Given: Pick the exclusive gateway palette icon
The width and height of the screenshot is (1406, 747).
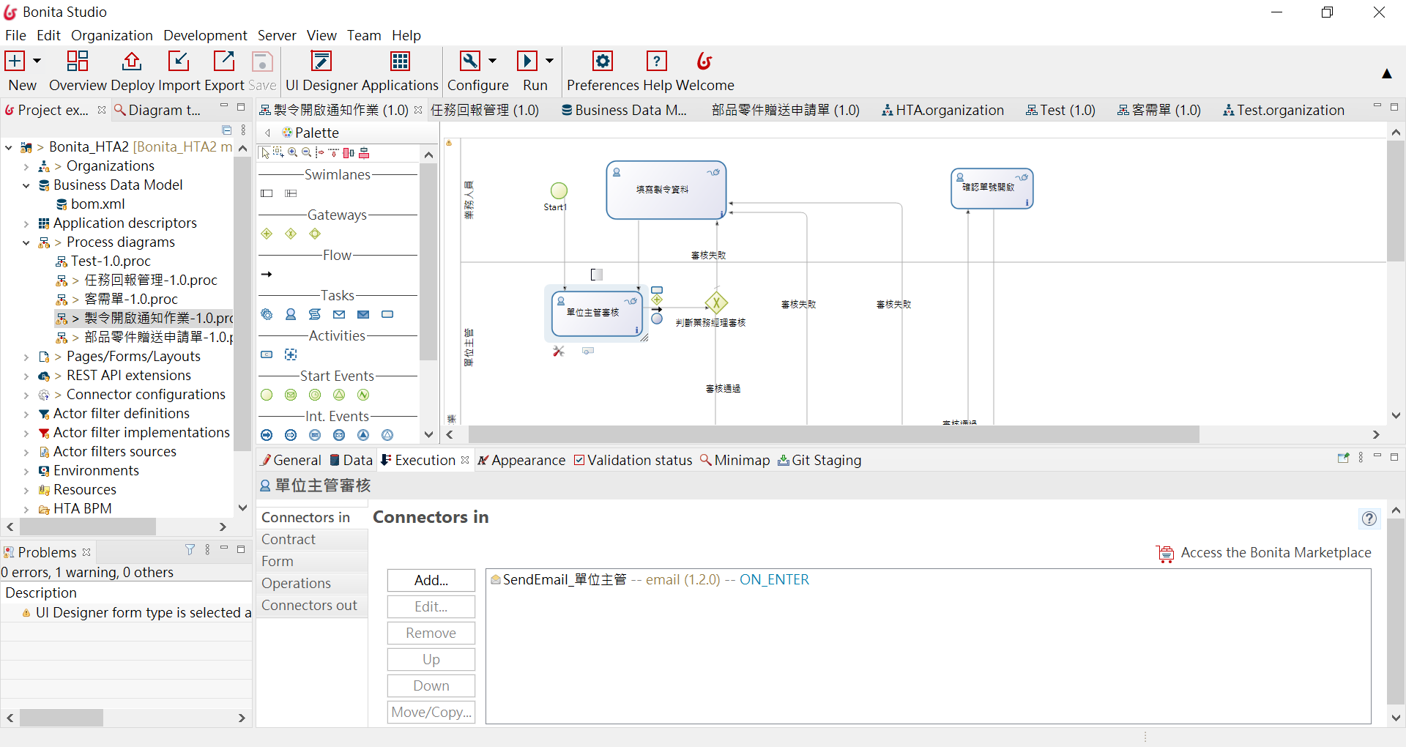Looking at the screenshot, I should click(x=291, y=234).
